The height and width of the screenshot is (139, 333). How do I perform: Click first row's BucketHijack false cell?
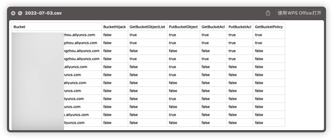107,35
